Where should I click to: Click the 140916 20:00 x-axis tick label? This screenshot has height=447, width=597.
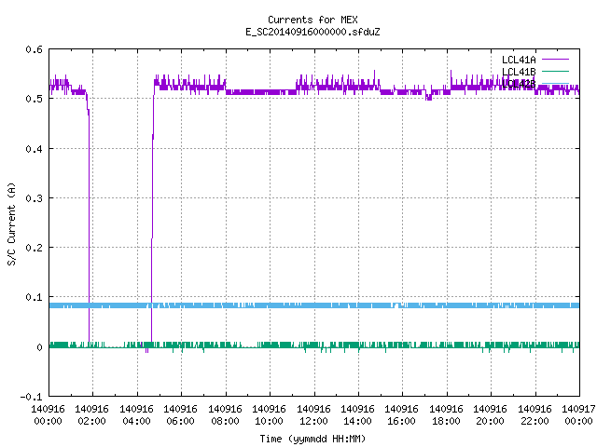490,415
